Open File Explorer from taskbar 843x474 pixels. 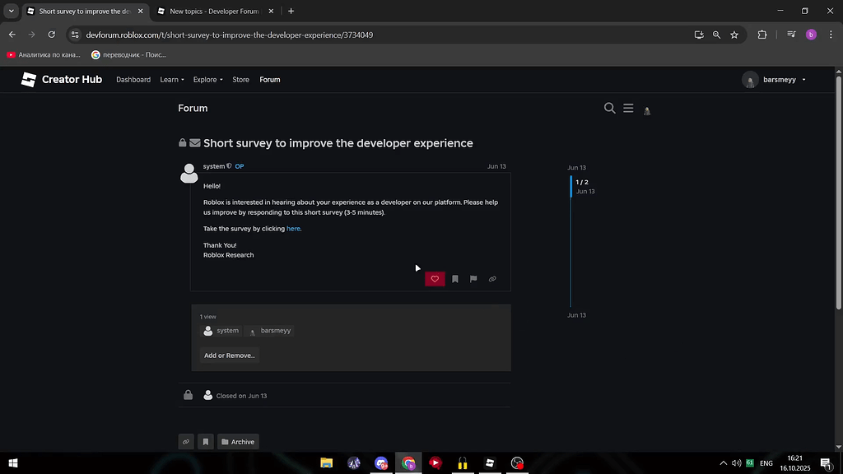pos(326,463)
